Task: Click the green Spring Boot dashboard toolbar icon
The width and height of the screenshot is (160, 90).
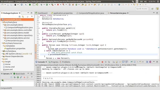Action: [30, 5]
